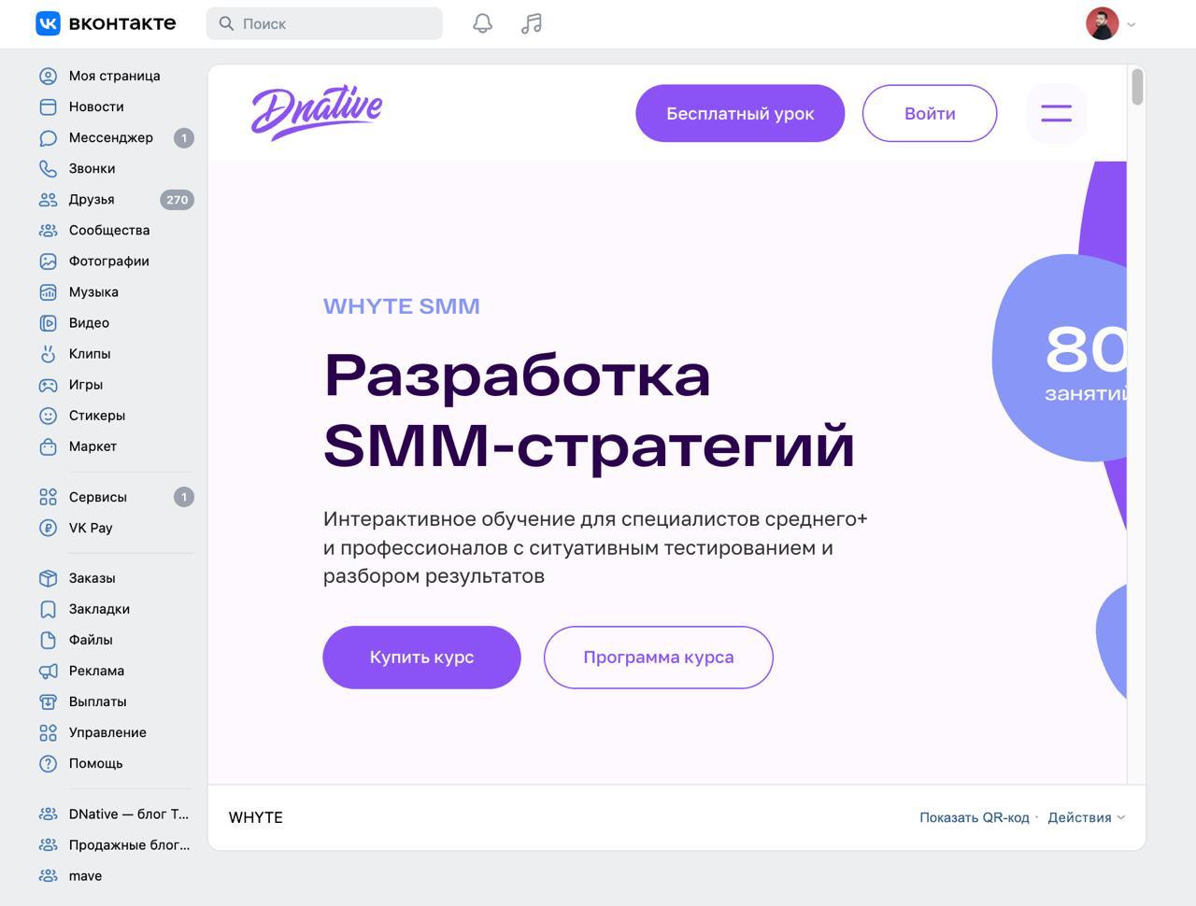Expand Сервисы in the sidebar
Viewport: 1196px width, 906px height.
pyautogui.click(x=96, y=497)
